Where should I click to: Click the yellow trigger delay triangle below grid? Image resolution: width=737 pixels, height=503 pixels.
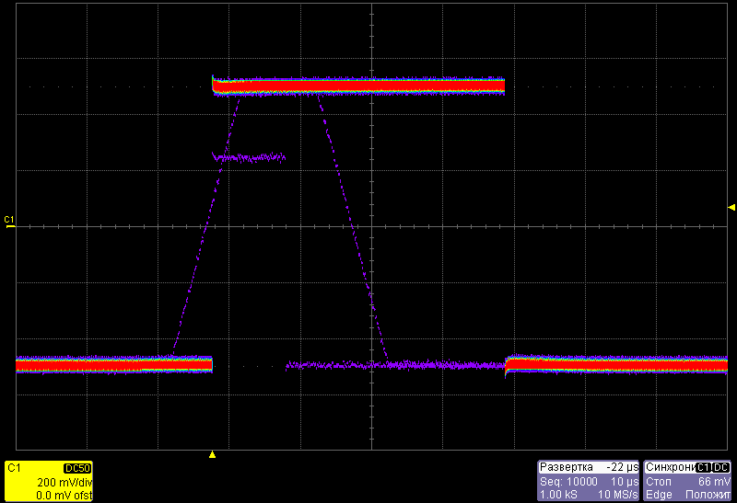point(213,454)
